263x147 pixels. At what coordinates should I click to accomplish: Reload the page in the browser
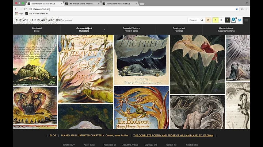coord(25,9)
